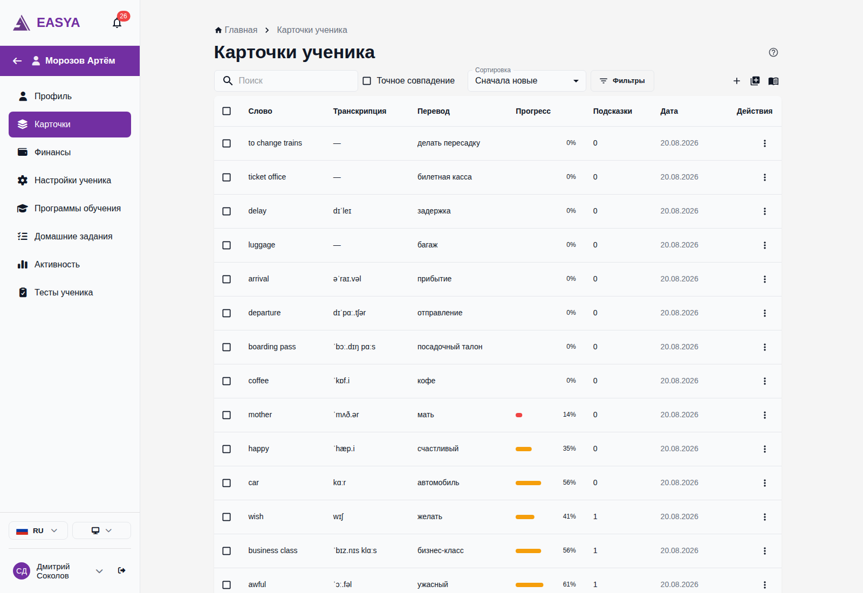Open the display theme dropdown
The image size is (863, 593).
[x=101, y=530]
